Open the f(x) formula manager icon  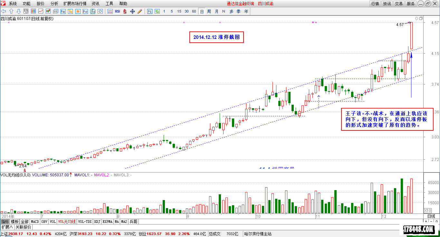92,11
